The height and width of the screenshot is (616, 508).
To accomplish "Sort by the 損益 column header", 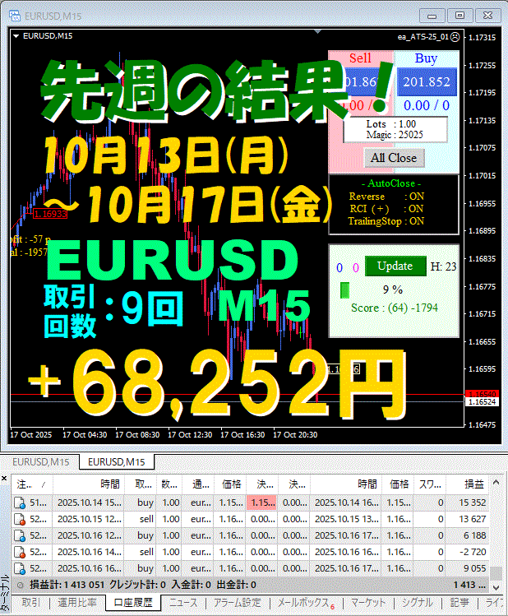I will coord(468,484).
